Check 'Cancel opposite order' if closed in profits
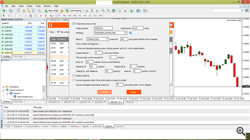The width and height of the screenshot is (250, 140). point(74,80)
